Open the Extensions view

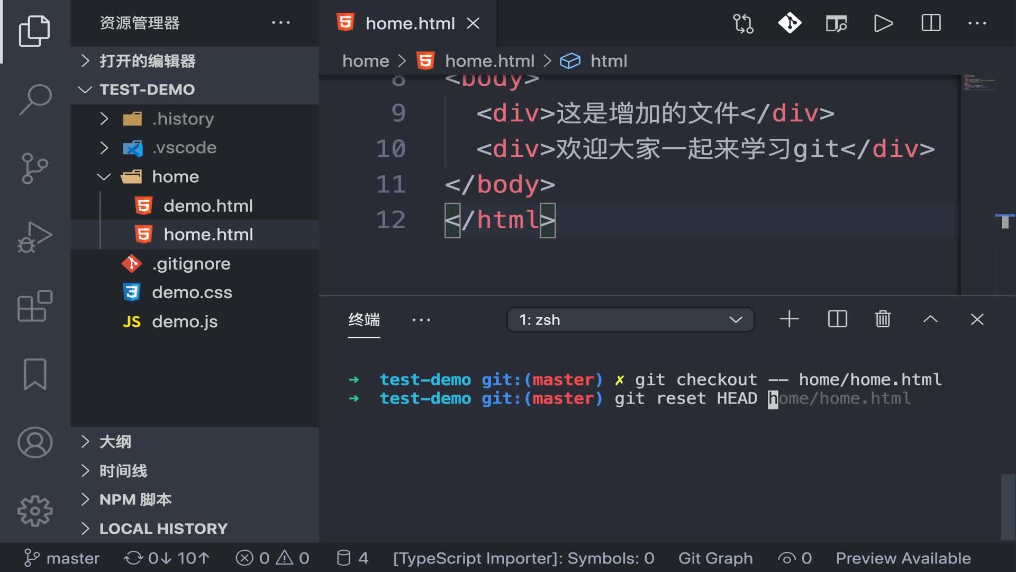[35, 306]
